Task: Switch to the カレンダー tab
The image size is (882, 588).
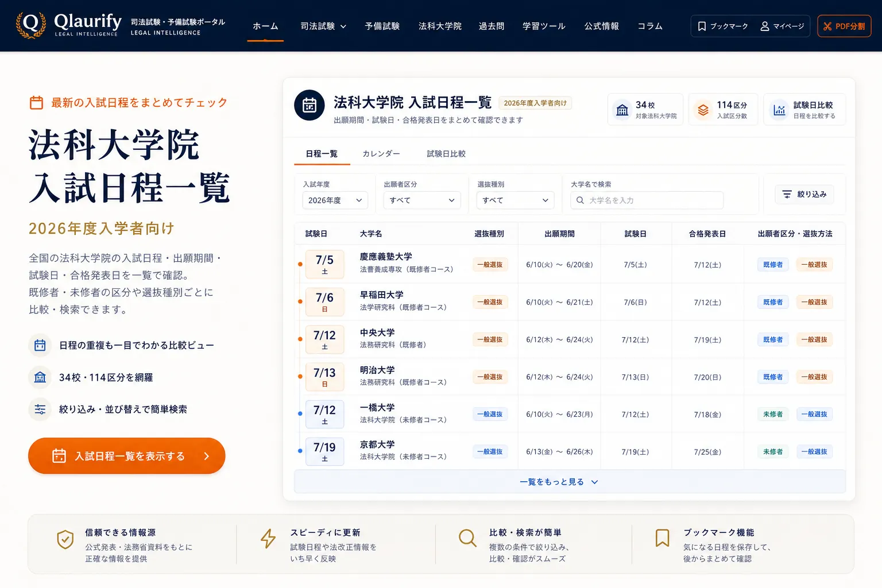Action: [x=381, y=154]
